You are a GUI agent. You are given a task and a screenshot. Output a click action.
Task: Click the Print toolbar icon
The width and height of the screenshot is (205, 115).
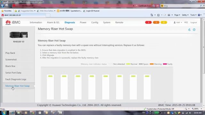tap(169, 15)
